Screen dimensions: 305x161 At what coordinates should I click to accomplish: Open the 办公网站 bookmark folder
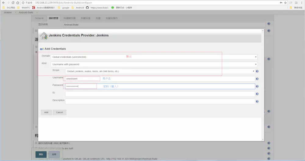(x=9, y=8)
